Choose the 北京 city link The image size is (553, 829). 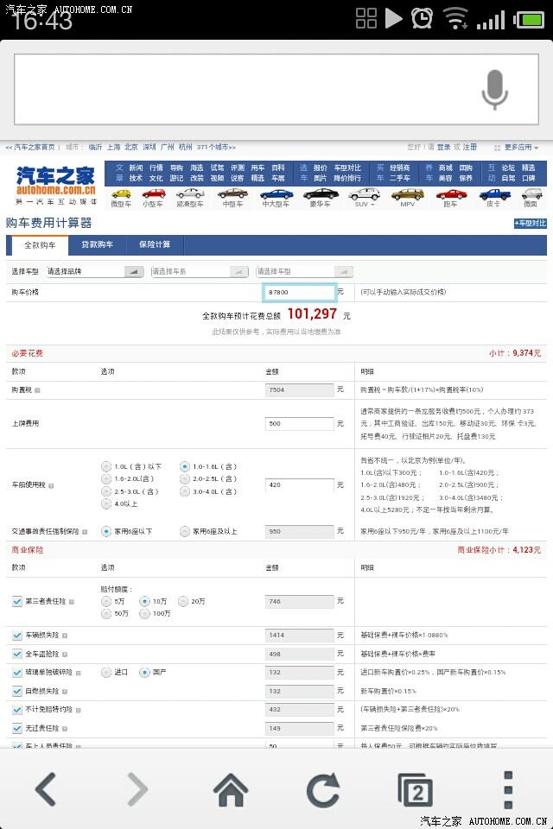tap(131, 147)
